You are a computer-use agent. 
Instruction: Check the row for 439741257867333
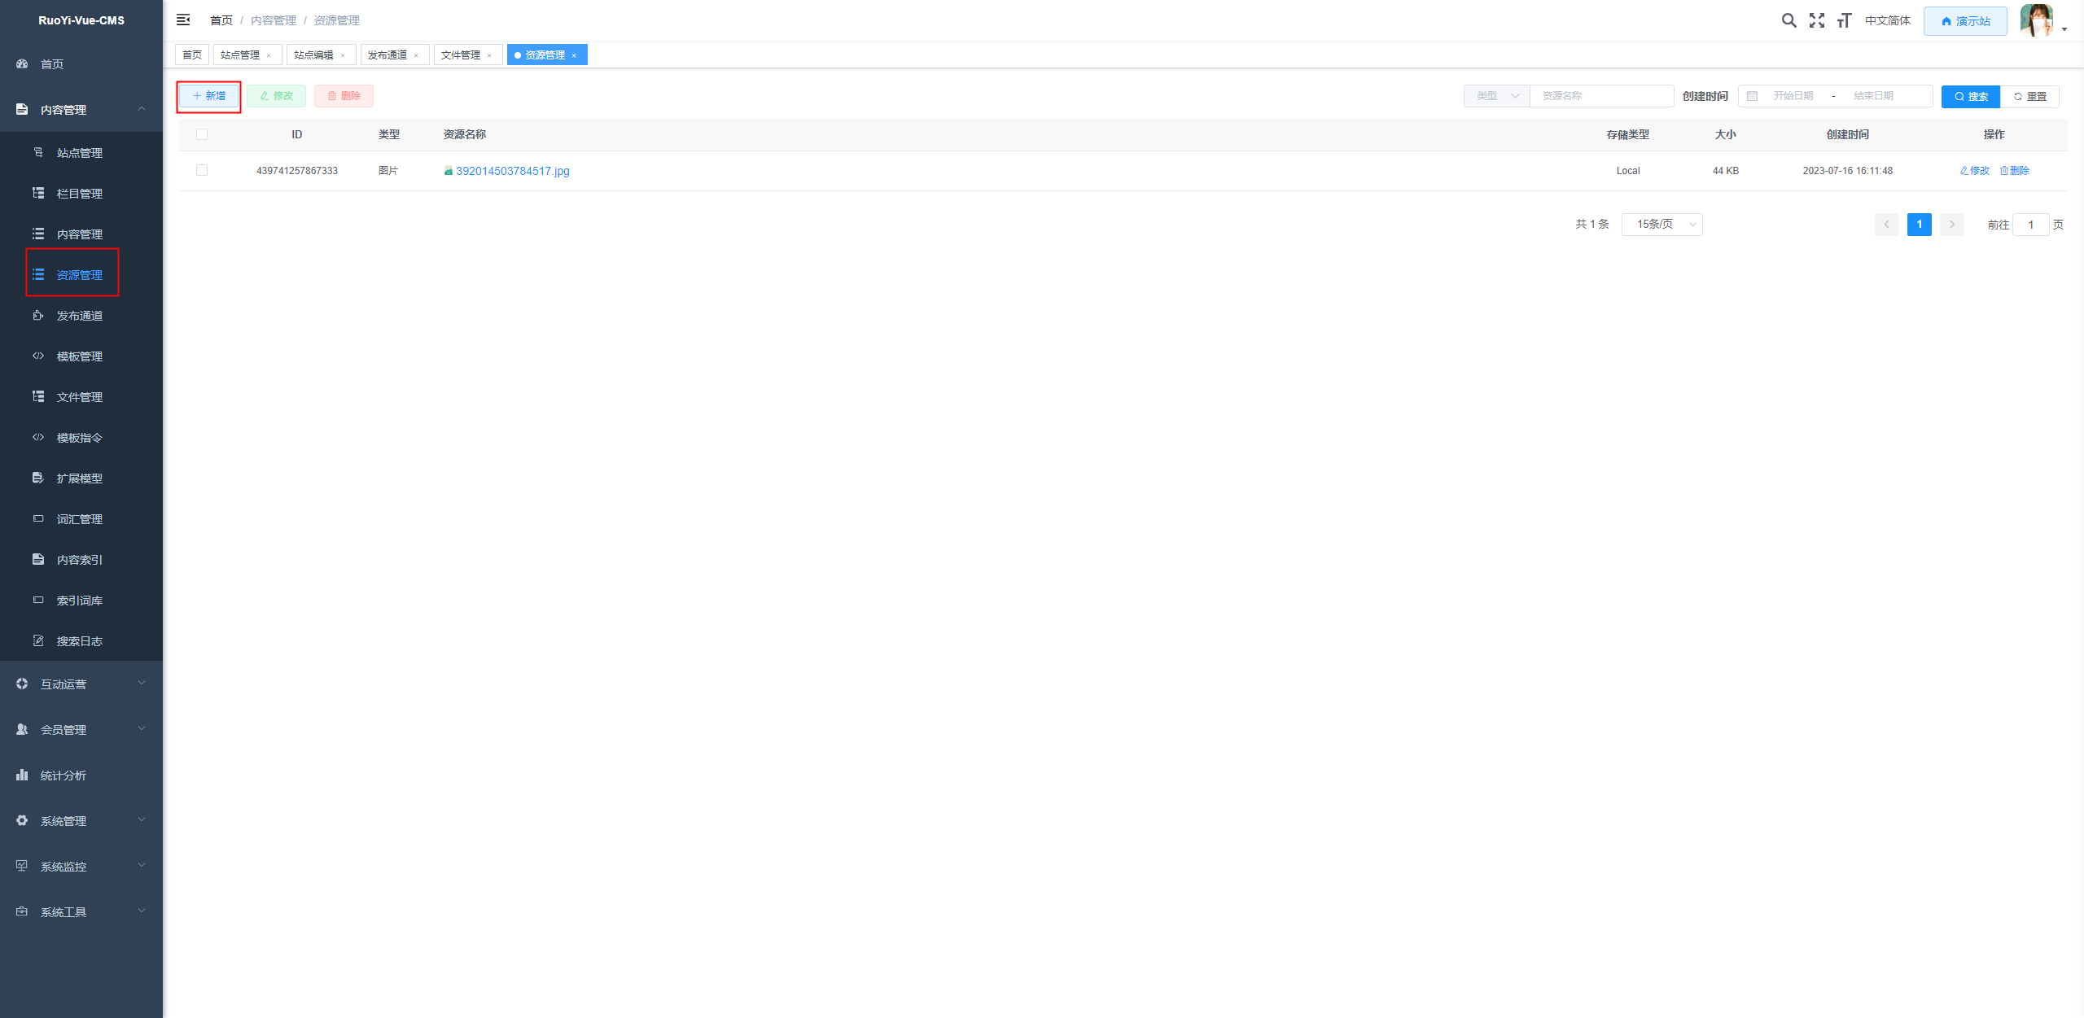tap(202, 170)
